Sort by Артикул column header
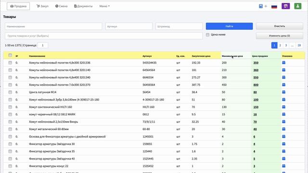This screenshot has height=173, width=308. [147, 56]
